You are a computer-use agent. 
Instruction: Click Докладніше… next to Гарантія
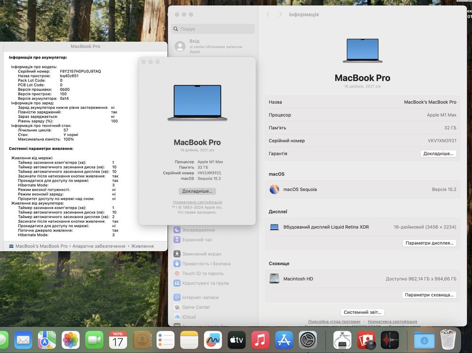point(438,153)
